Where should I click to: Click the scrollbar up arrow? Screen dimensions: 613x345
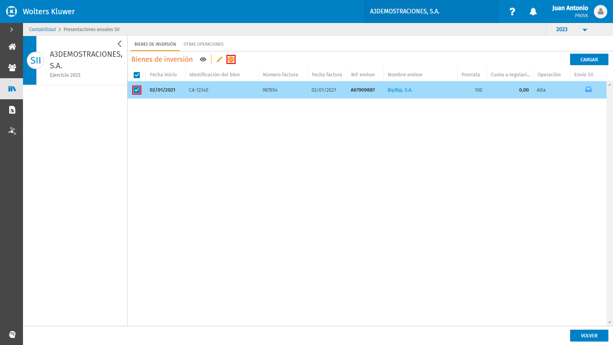[x=610, y=84]
